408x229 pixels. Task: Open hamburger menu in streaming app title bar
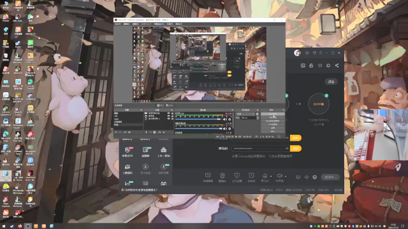point(321,53)
